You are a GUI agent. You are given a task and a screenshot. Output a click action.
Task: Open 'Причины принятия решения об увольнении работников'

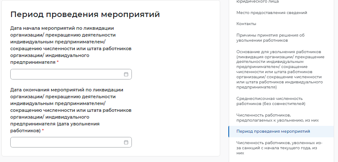coord(270,38)
